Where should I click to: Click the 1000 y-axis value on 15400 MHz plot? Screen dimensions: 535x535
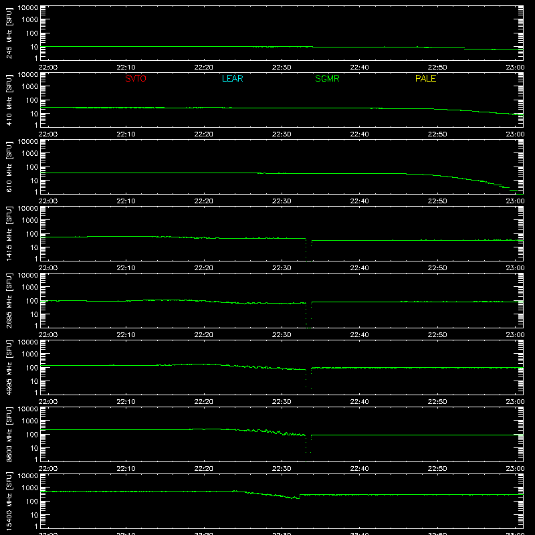pos(30,488)
